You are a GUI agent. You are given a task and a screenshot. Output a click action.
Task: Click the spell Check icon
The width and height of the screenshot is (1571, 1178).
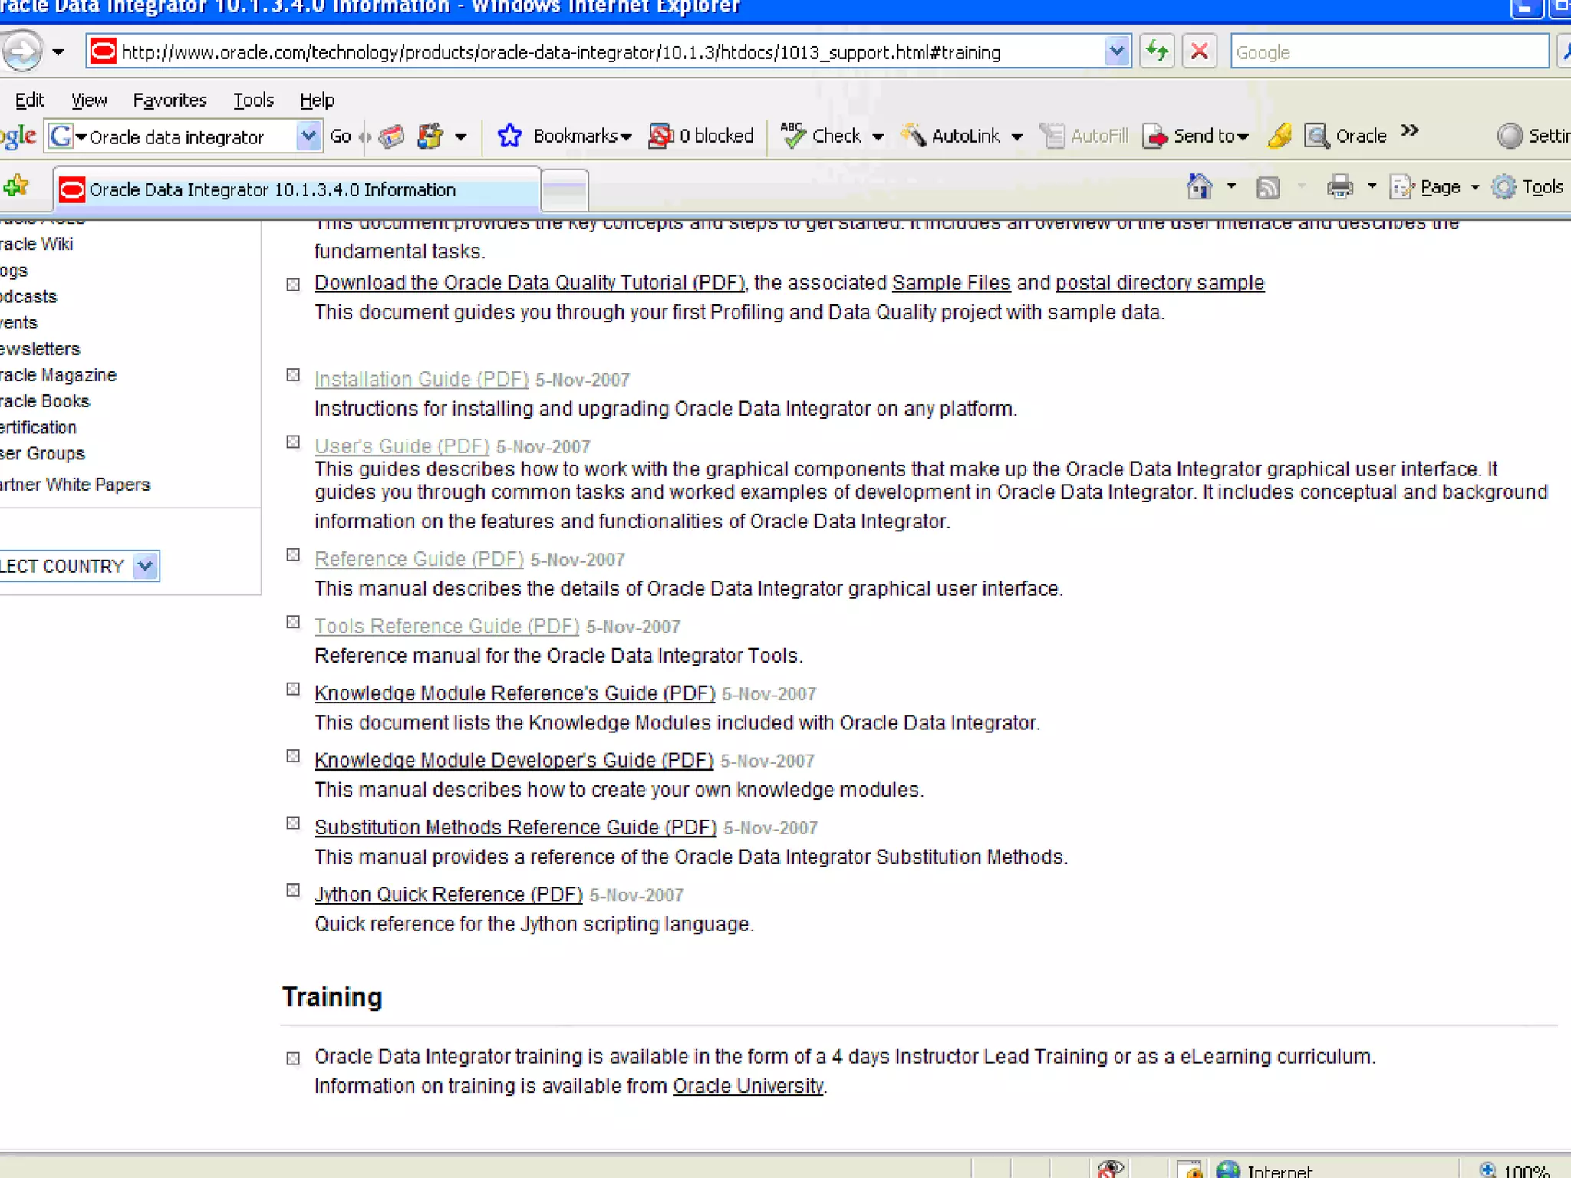pyautogui.click(x=792, y=136)
